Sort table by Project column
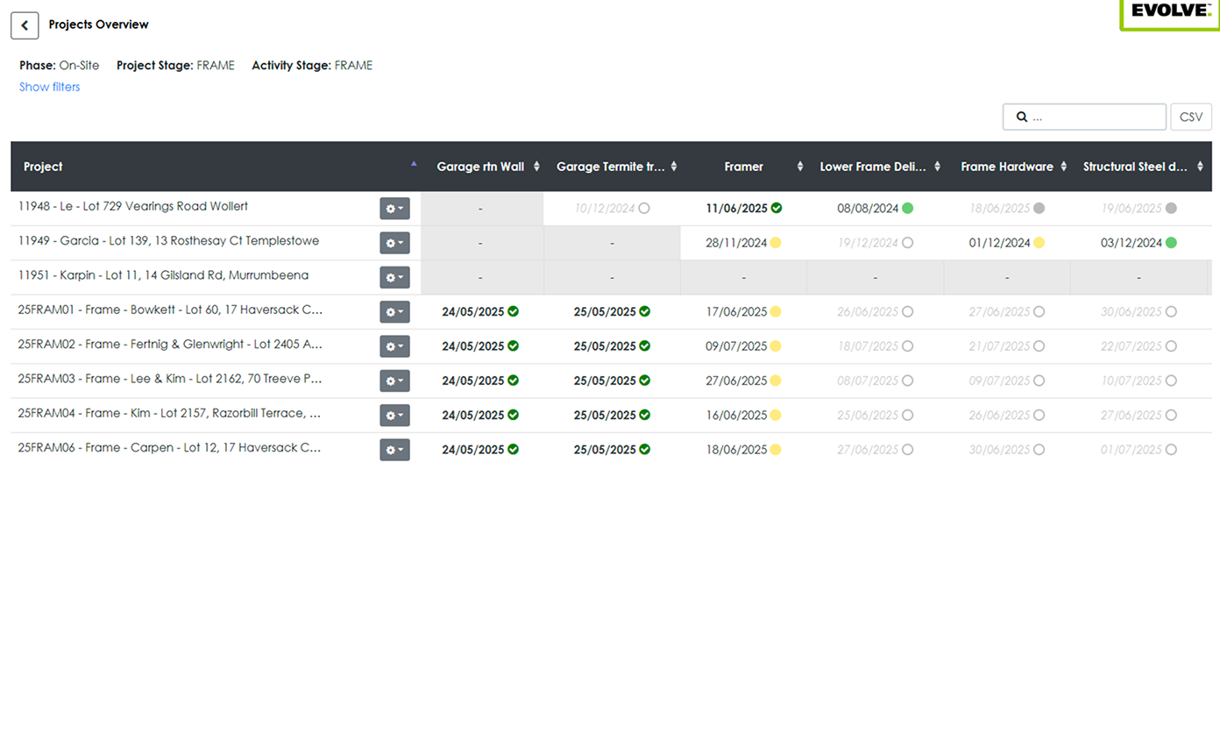 coord(216,167)
